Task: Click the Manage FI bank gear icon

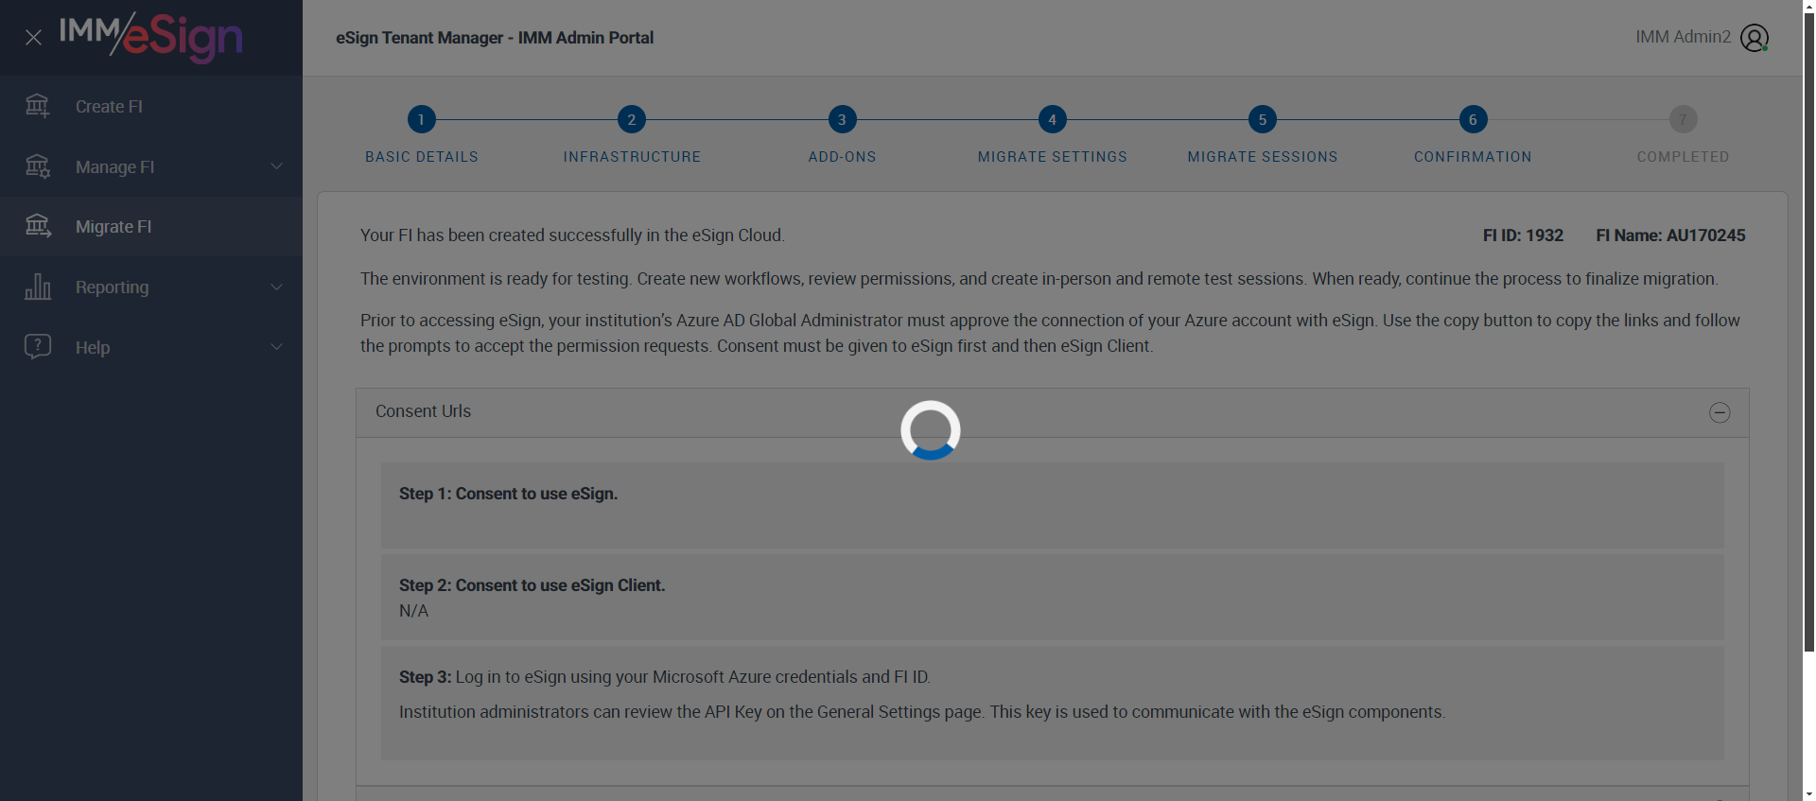Action: [38, 166]
